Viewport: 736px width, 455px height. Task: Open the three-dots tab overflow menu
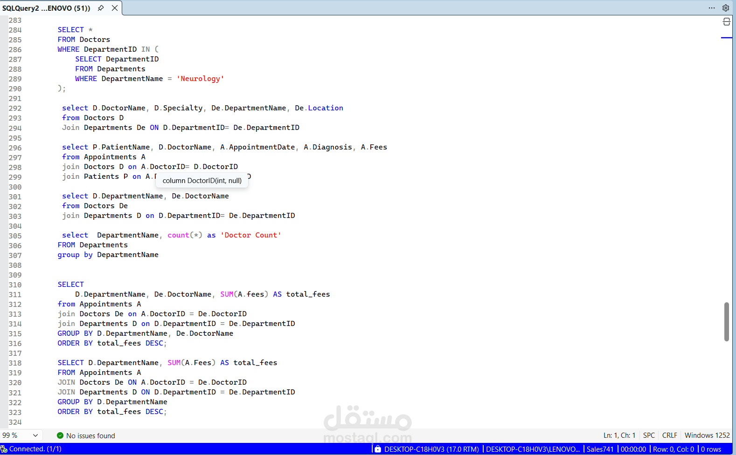(712, 8)
